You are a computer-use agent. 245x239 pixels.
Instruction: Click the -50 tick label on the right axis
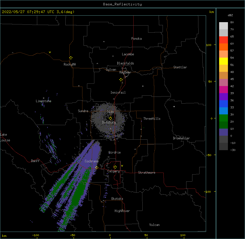(x=209, y=155)
